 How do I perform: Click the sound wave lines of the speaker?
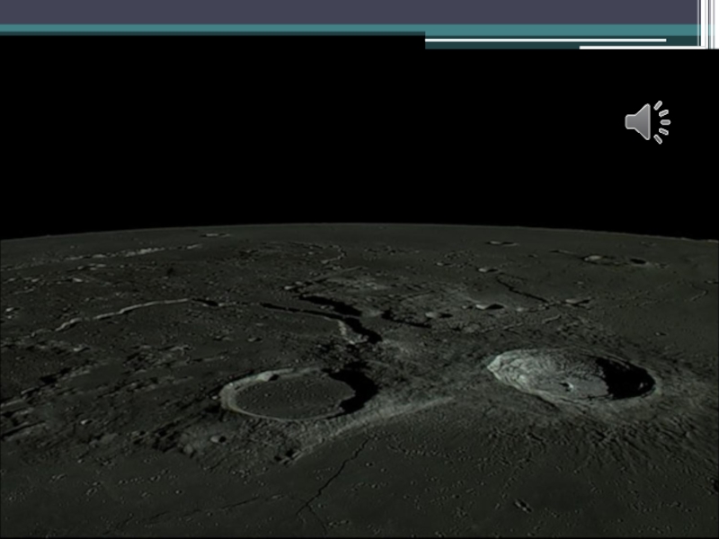pos(662,122)
